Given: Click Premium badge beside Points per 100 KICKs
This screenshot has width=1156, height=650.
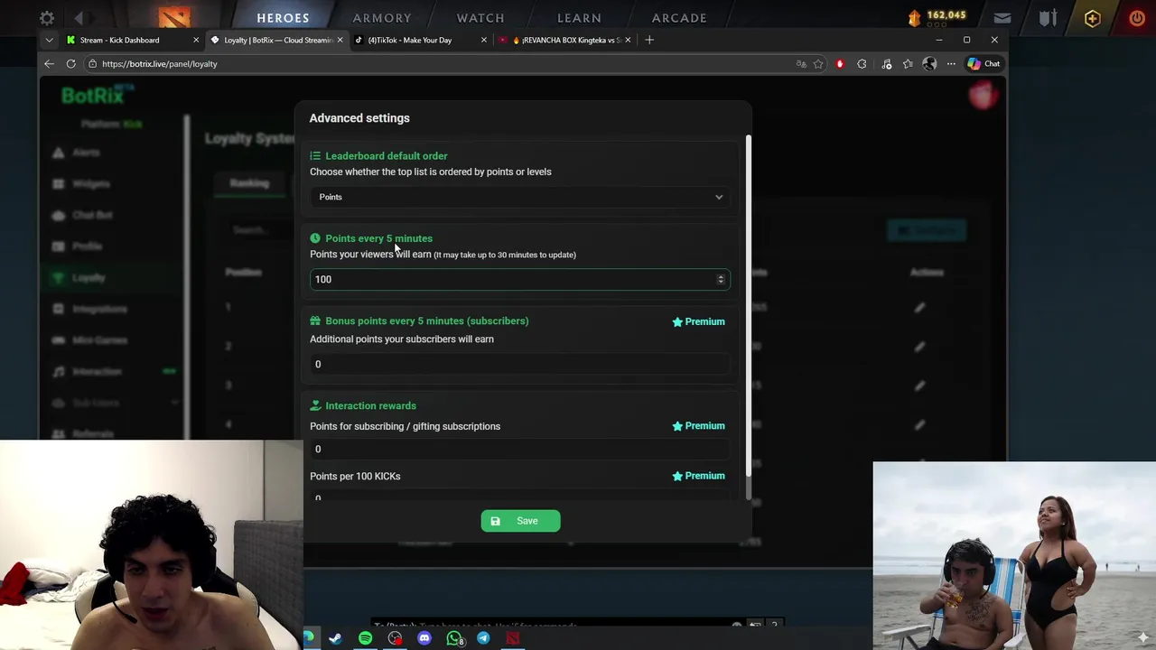Looking at the screenshot, I should pos(698,476).
